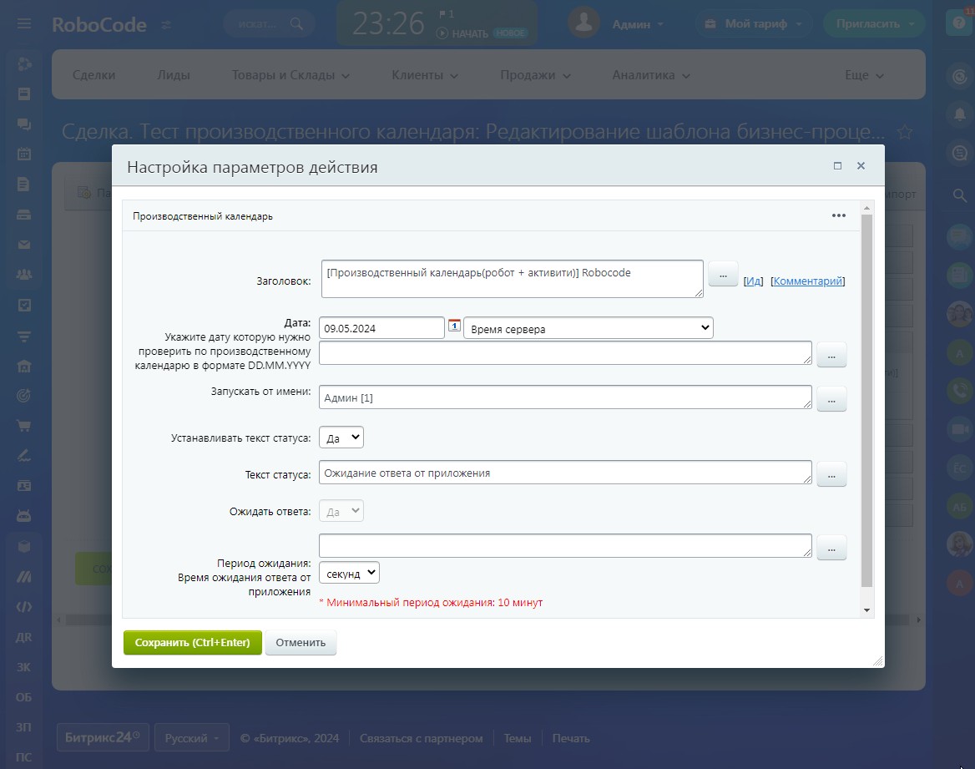975x769 pixels.
Task: Open the Аналитика menu
Action: click(x=650, y=75)
